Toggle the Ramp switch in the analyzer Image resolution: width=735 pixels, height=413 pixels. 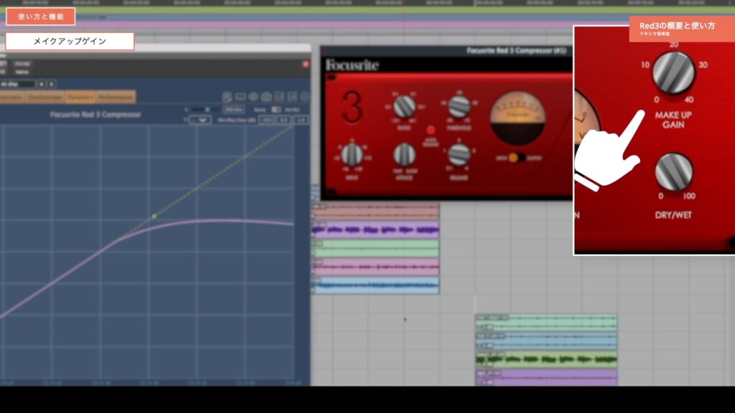pyautogui.click(x=276, y=110)
